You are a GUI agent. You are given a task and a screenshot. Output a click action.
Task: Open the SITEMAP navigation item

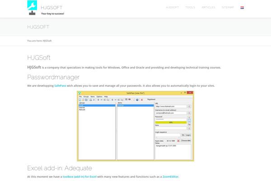pyautogui.click(x=228, y=7)
